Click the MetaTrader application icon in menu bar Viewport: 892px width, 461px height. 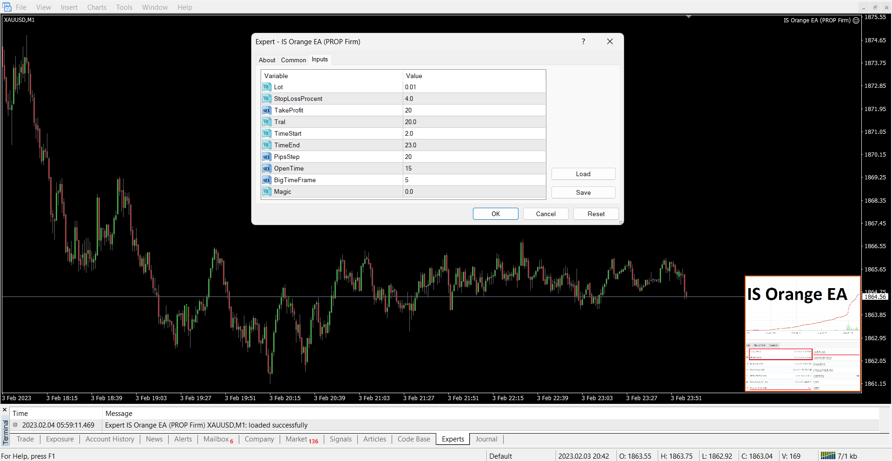pos(7,7)
